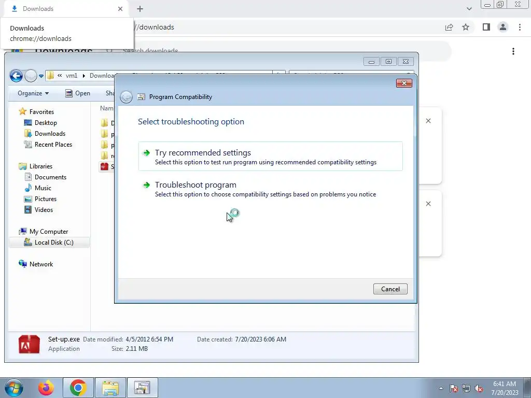Close the Program Compatibility dialog

tap(404, 83)
